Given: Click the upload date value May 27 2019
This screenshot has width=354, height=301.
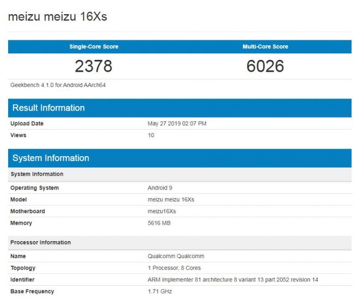Looking at the screenshot, I should (177, 124).
